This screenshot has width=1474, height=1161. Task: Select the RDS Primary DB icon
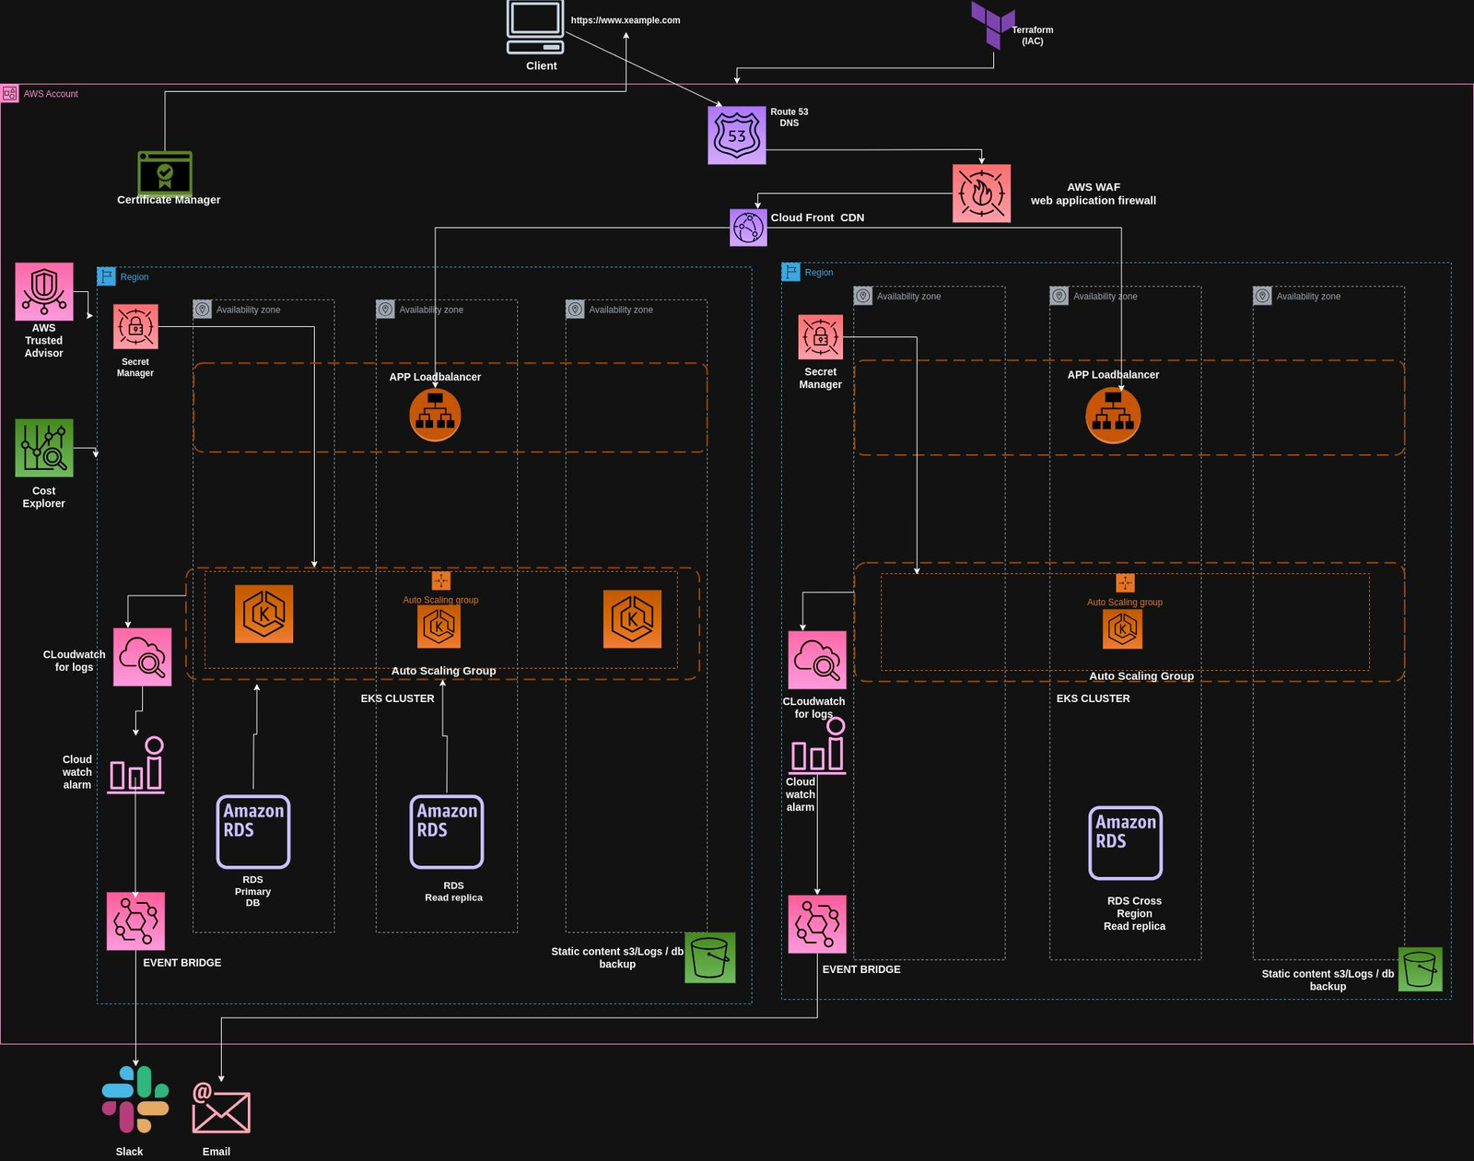pyautogui.click(x=253, y=832)
